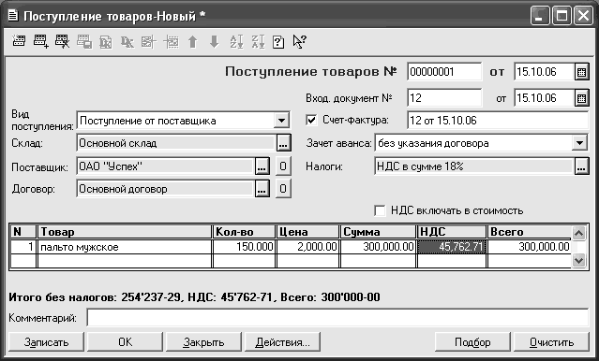The image size is (599, 361).
Task: Click the Поставщик field ОАО Успех
Action: (x=165, y=166)
